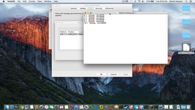Open Finder from the dock
The image size is (195, 110).
point(7,107)
